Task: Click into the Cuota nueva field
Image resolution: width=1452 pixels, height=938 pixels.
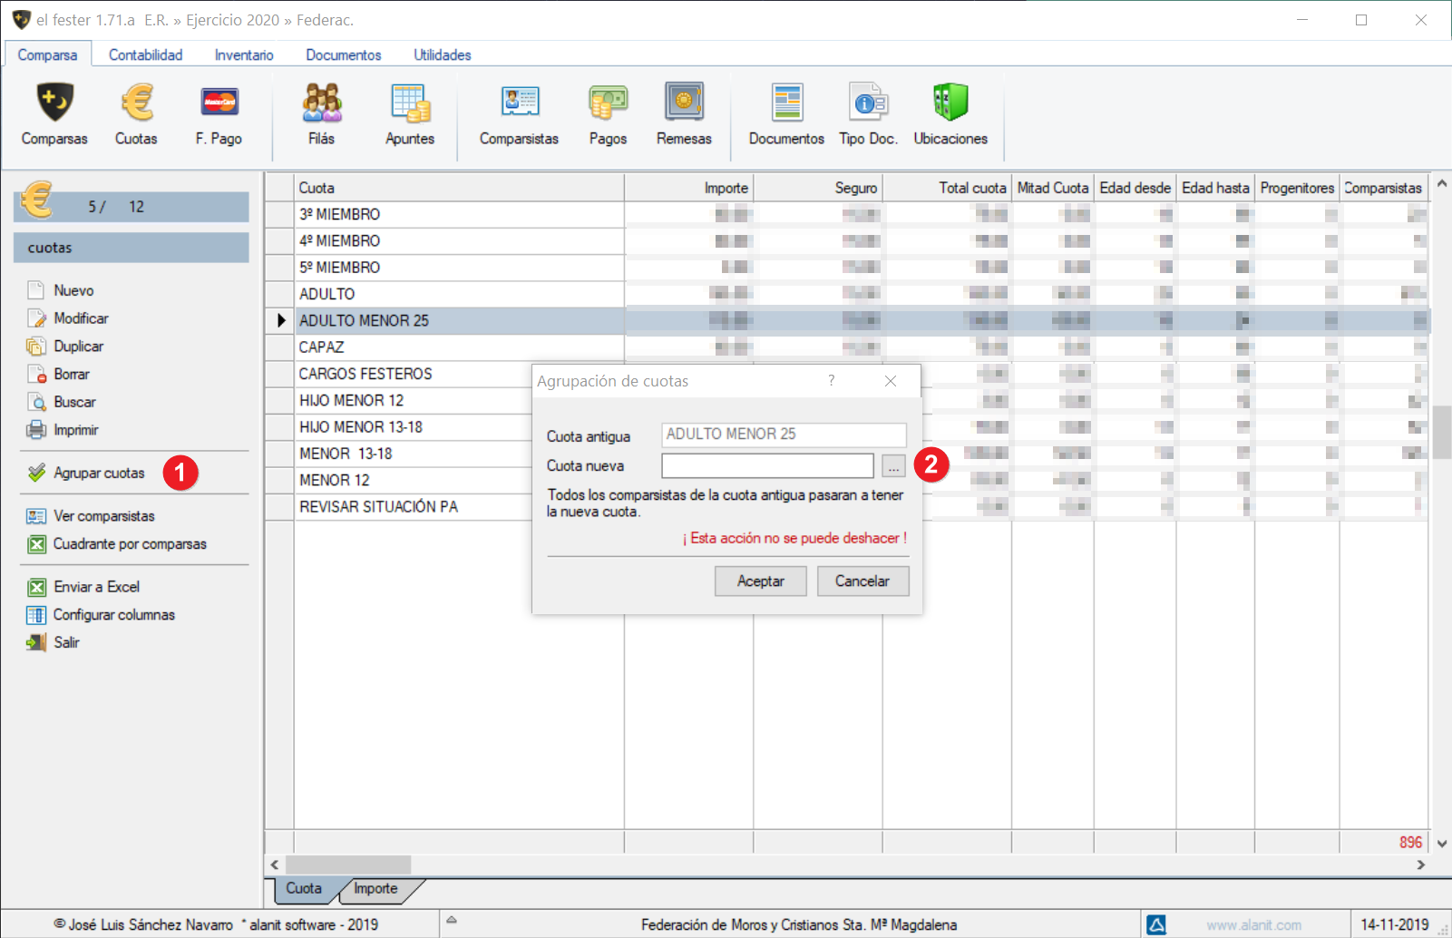Action: [x=767, y=466]
